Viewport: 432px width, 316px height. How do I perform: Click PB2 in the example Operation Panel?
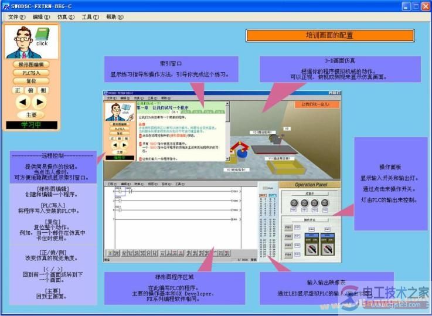click(x=288, y=236)
